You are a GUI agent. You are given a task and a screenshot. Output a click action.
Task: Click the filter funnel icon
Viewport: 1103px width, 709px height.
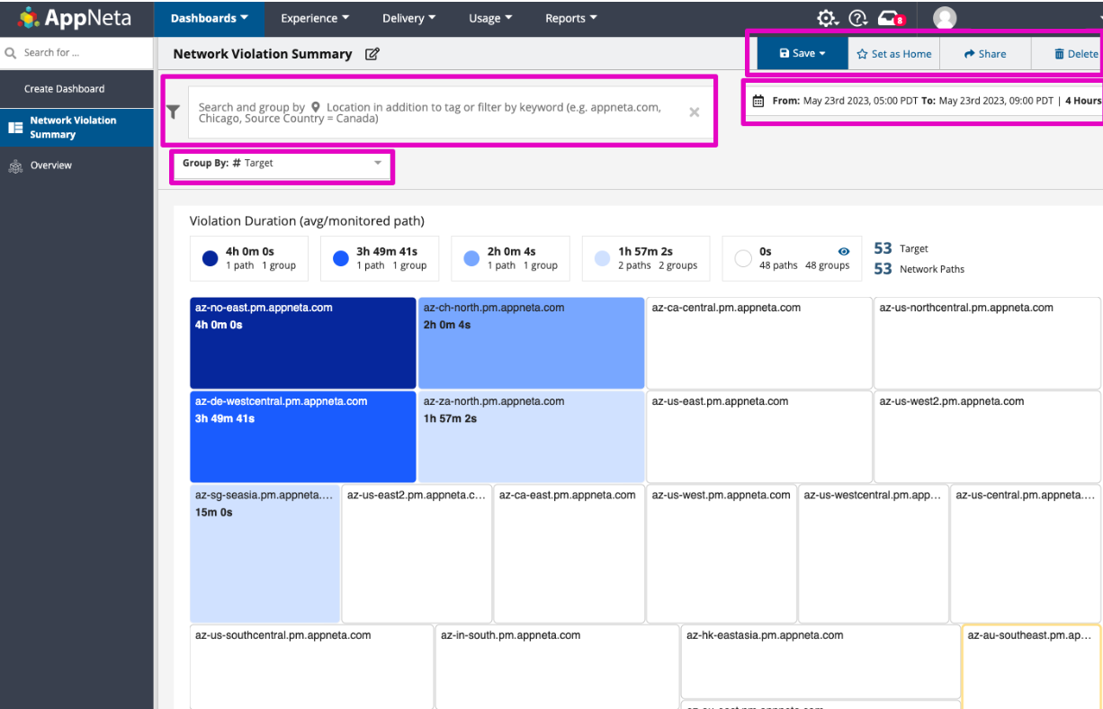174,112
